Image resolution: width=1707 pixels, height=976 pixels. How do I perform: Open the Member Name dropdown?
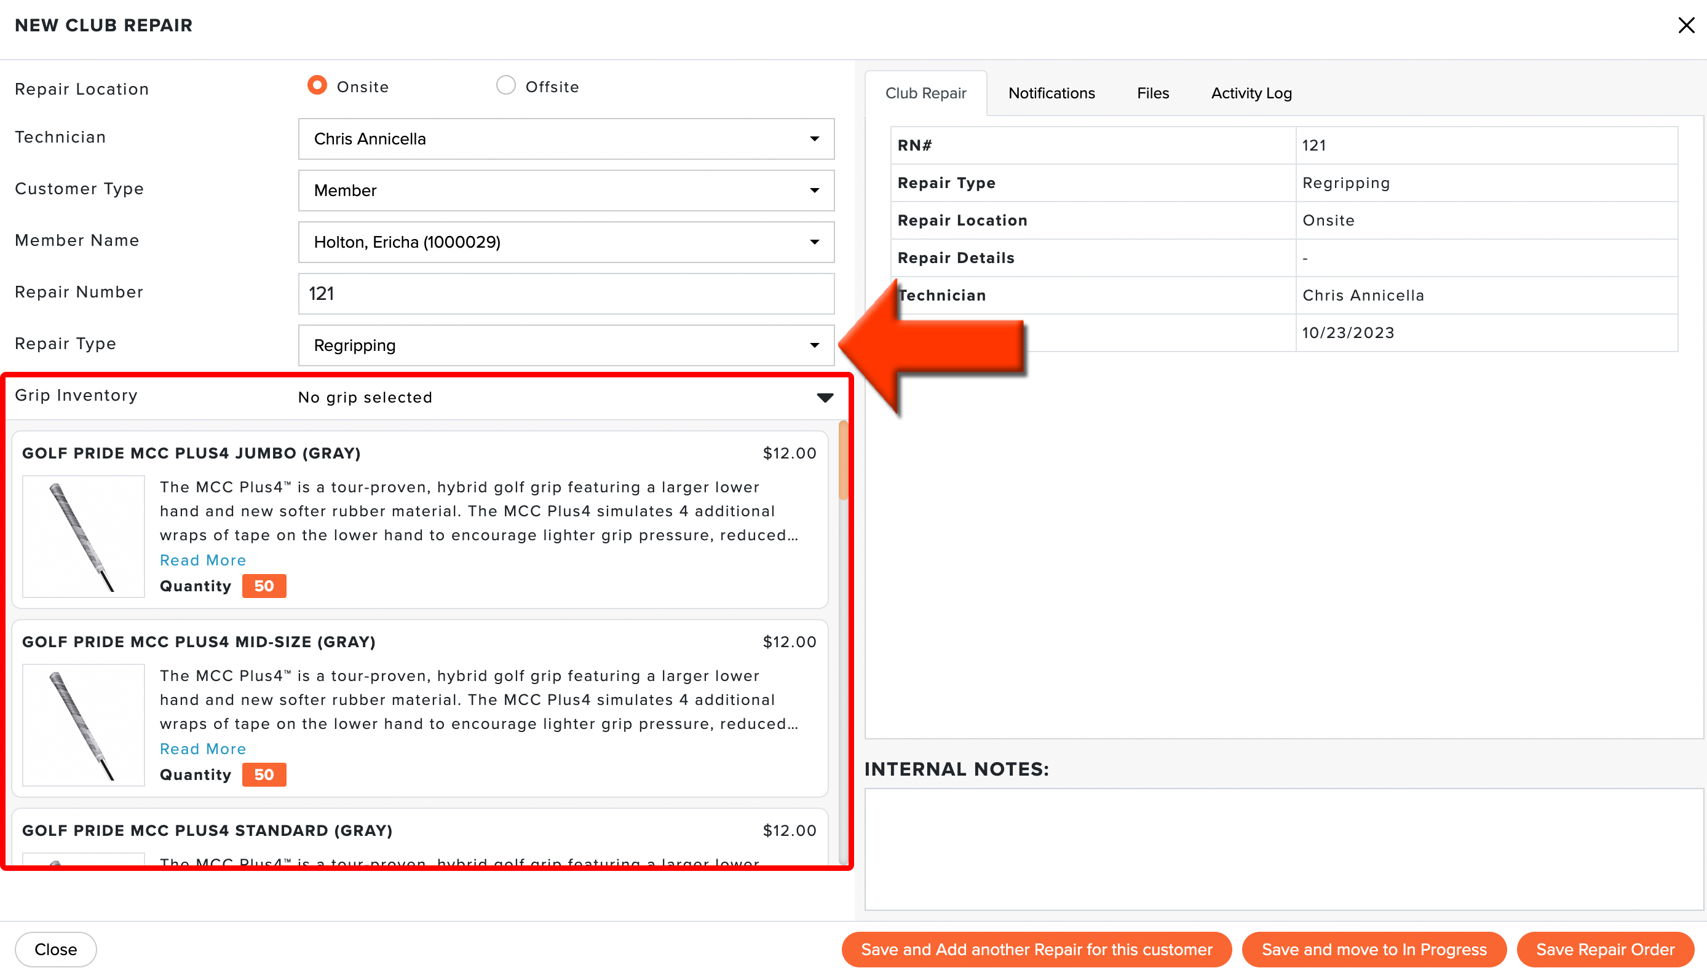tap(566, 242)
